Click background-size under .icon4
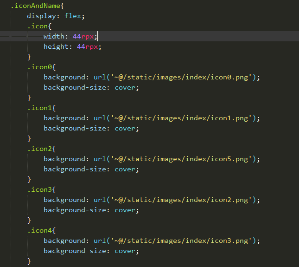The image size is (299, 267). tap(75, 251)
